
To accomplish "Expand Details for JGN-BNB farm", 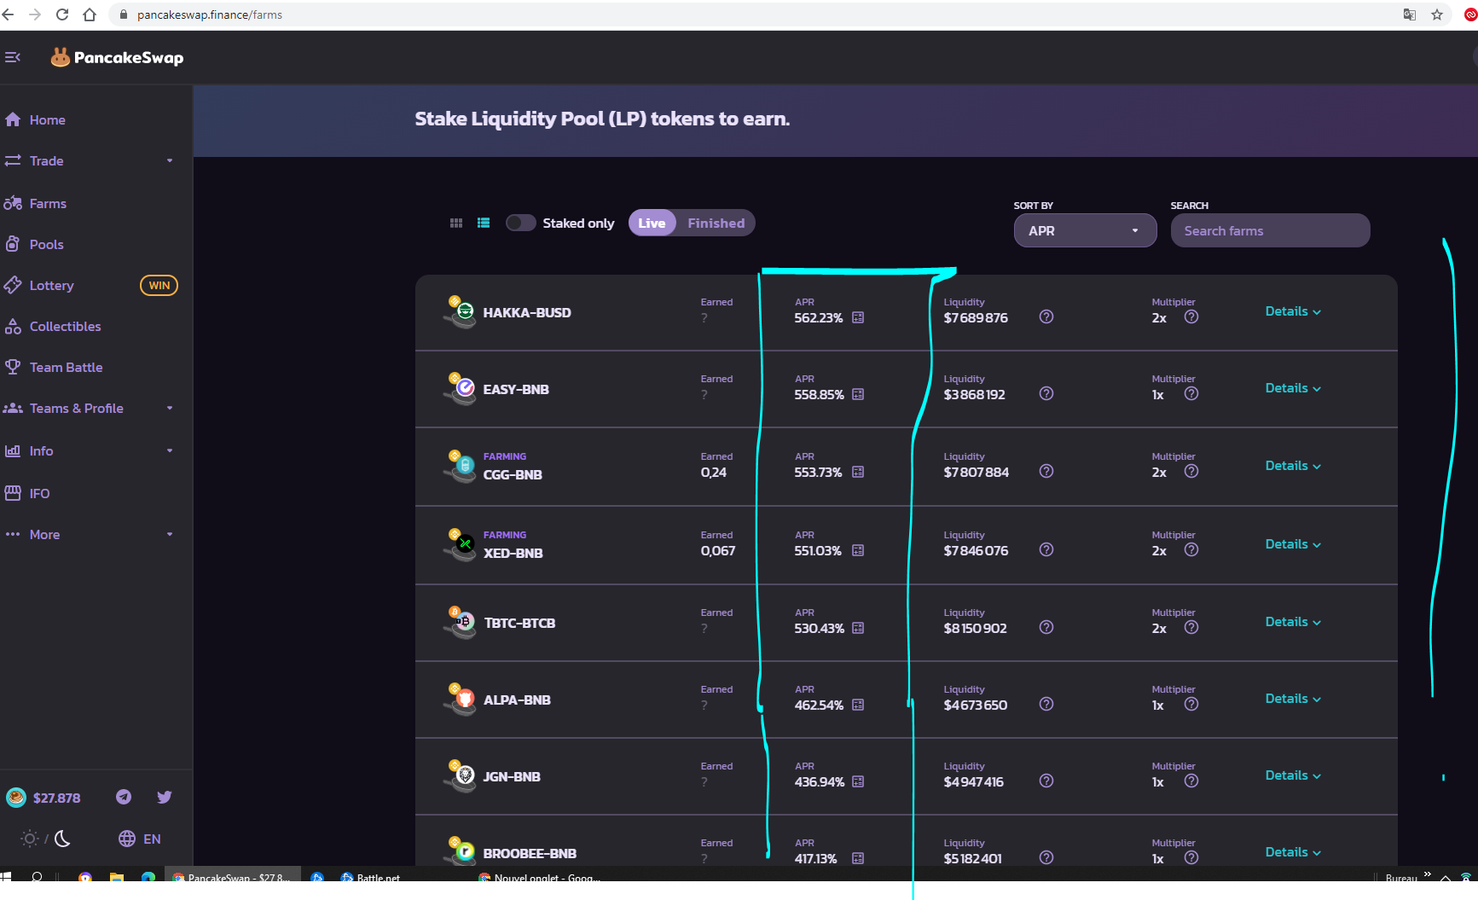I will [1293, 775].
